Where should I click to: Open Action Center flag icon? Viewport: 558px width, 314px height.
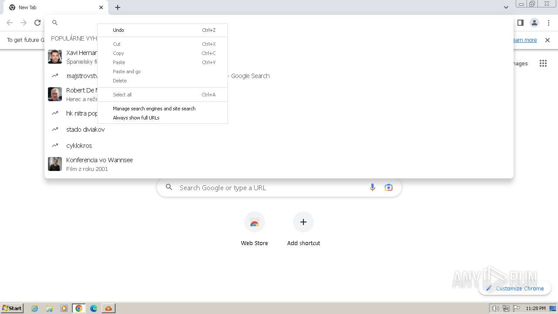pos(517,308)
